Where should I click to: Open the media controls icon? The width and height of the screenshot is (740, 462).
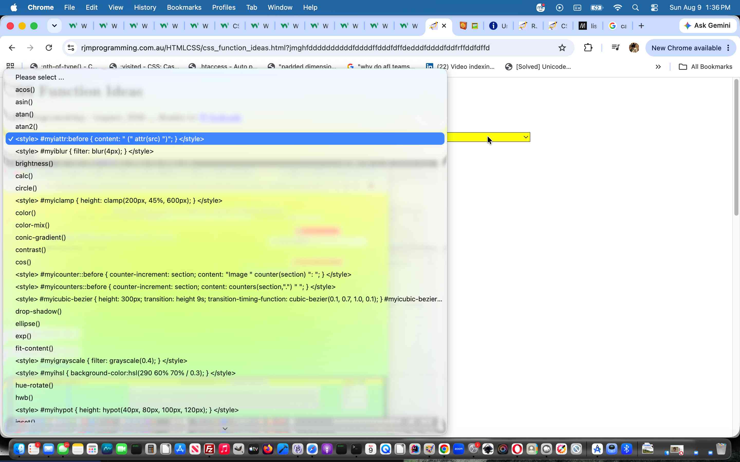[x=616, y=48]
